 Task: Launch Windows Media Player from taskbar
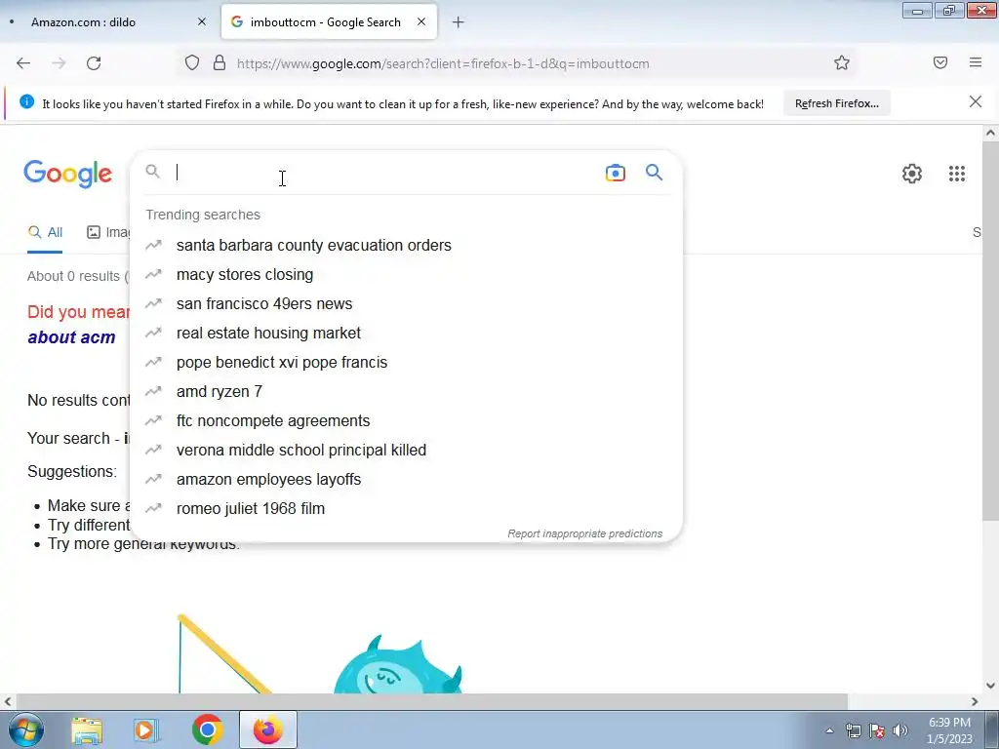[146, 729]
